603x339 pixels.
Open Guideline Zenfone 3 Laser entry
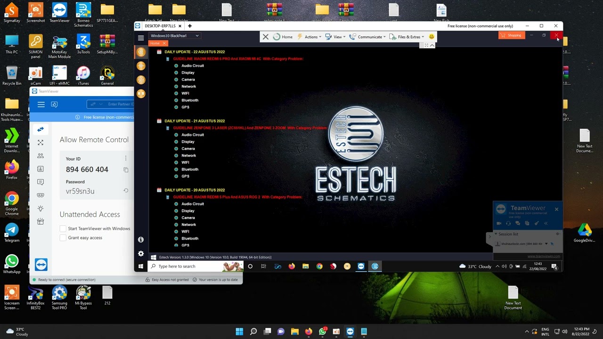(250, 128)
